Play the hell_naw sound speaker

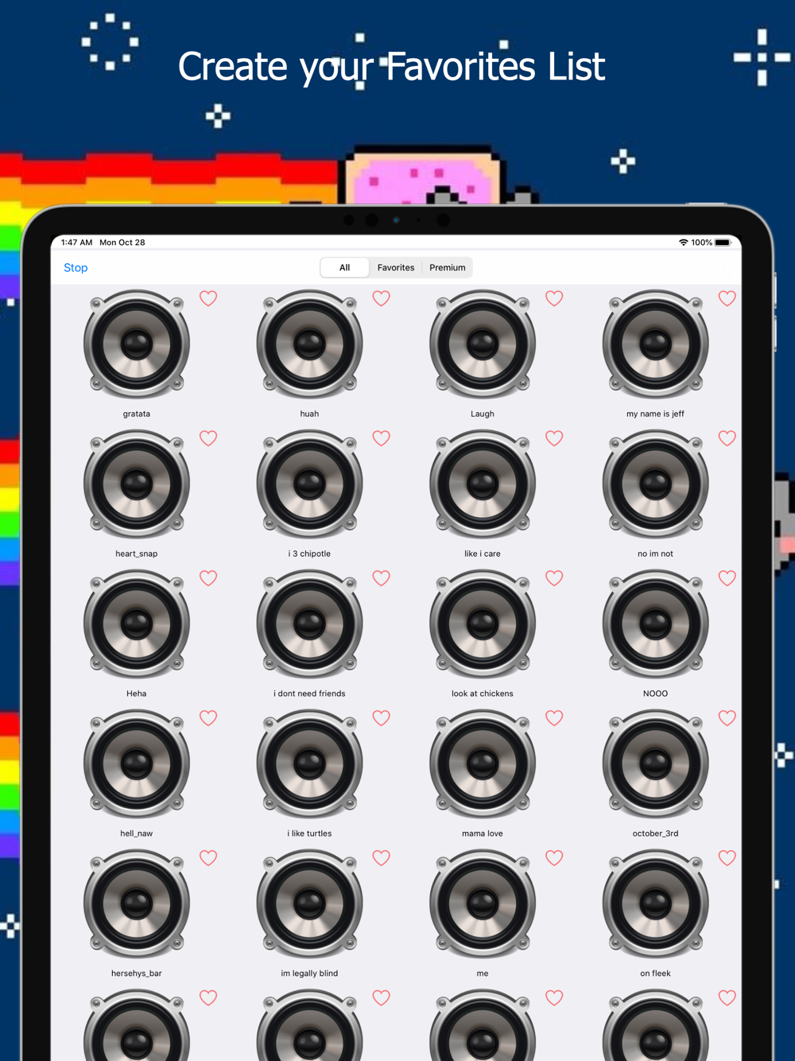point(137,764)
